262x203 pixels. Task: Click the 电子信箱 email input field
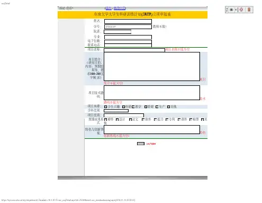[128, 42]
